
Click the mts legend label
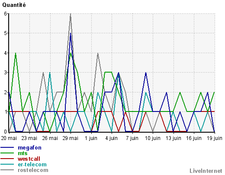22,153
